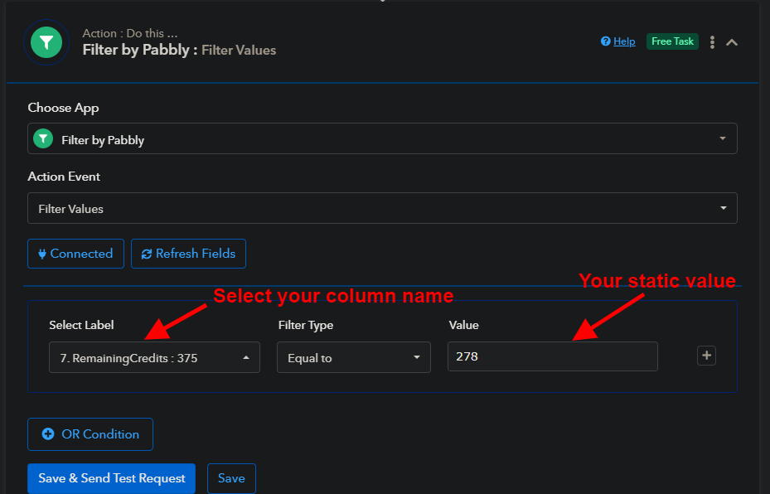This screenshot has width=770, height=494.
Task: Open the Select Label dropdown with RemainingCredits
Action: (154, 357)
